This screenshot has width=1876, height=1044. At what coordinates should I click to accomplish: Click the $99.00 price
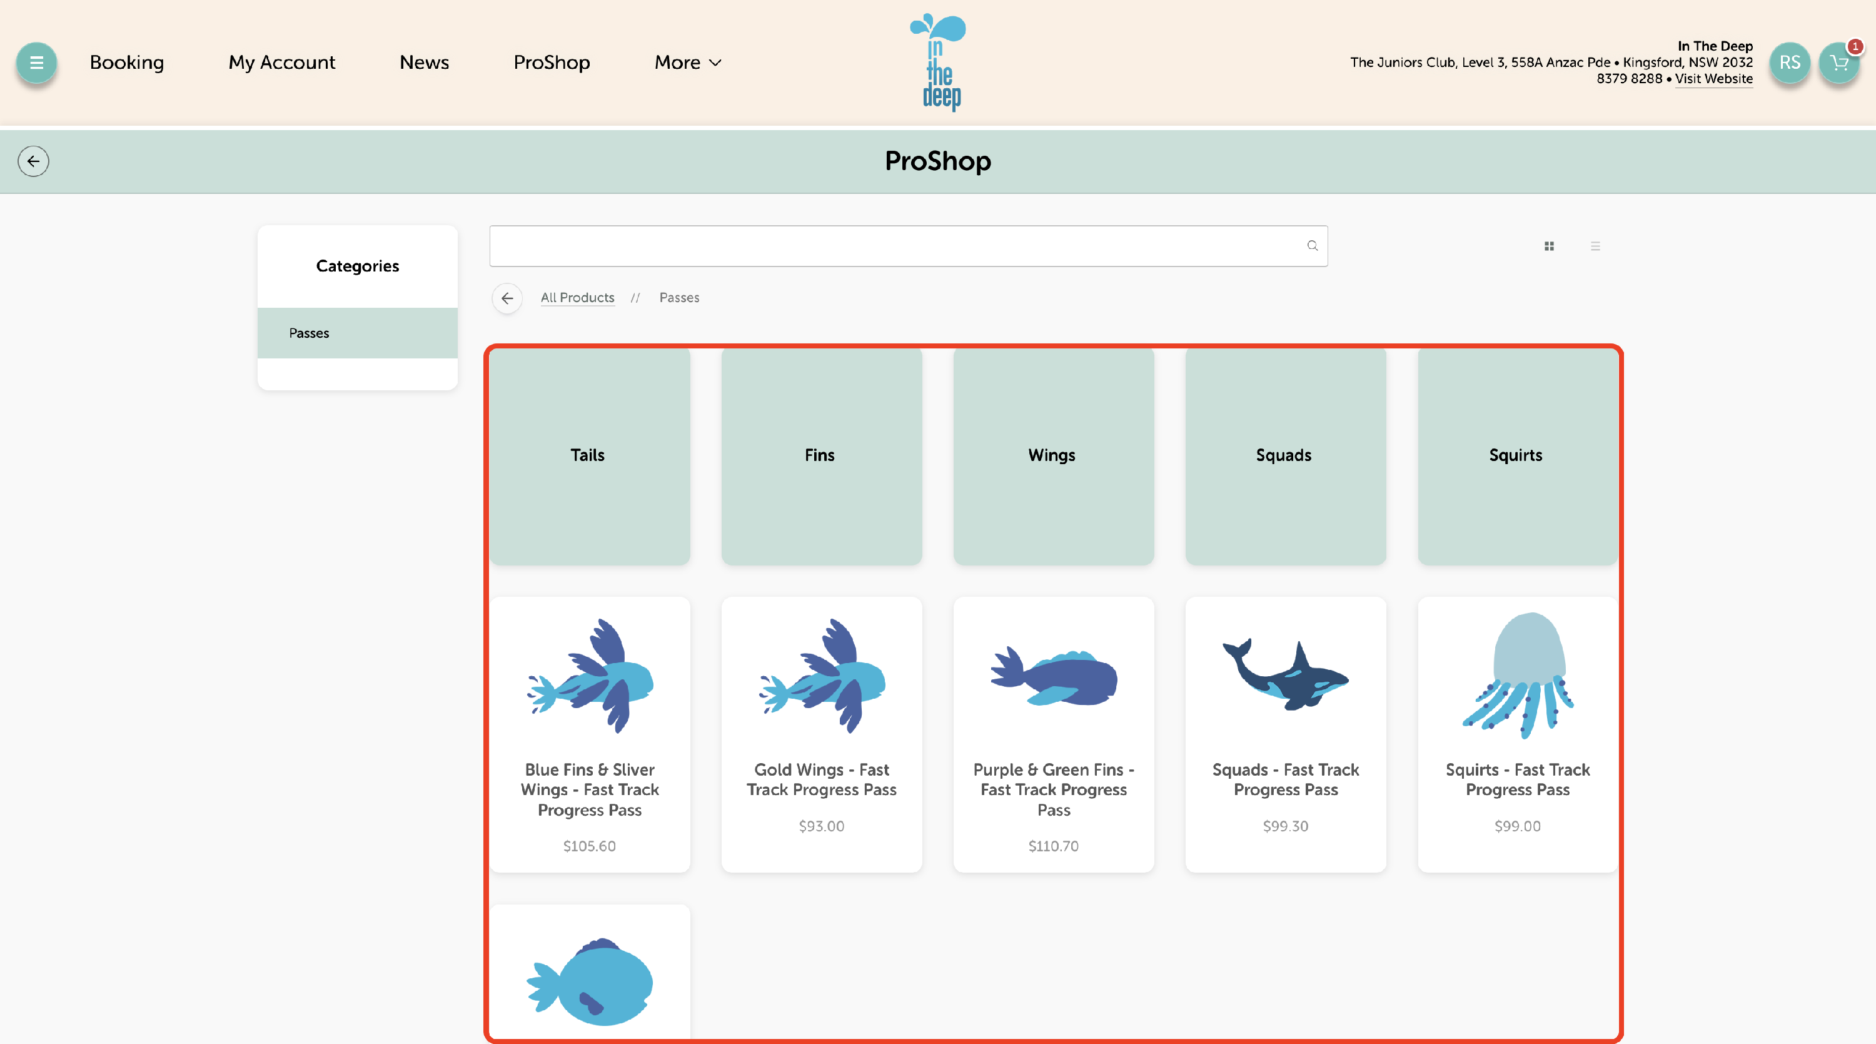1518,826
